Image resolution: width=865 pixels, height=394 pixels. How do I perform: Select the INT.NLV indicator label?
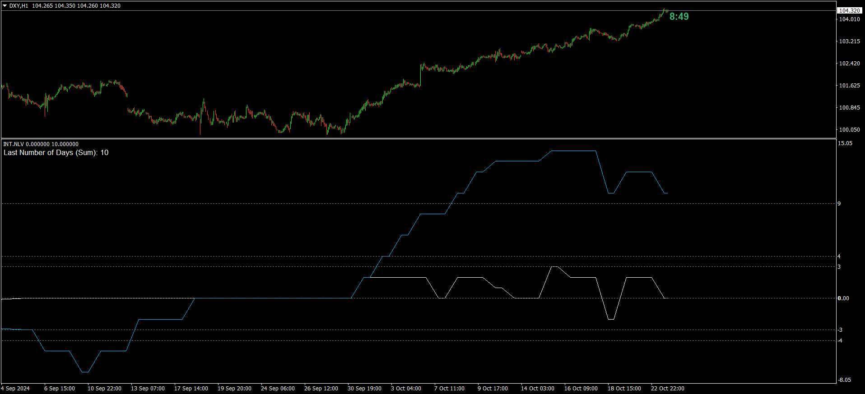point(14,144)
